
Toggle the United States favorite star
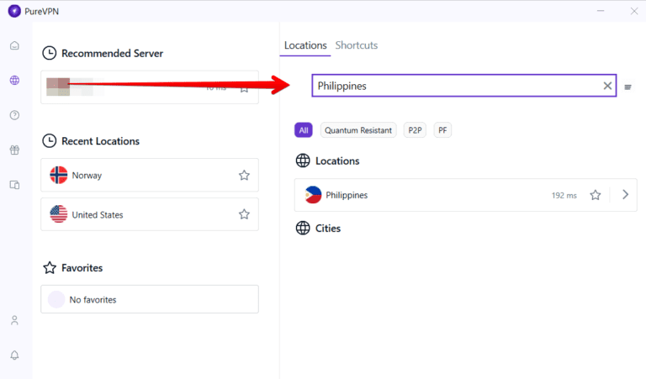(244, 214)
